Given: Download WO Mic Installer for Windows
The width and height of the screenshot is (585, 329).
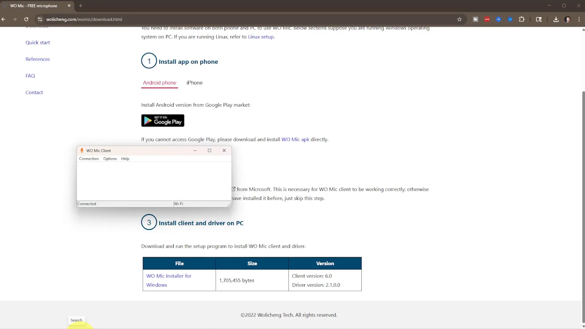Looking at the screenshot, I should (x=169, y=280).
